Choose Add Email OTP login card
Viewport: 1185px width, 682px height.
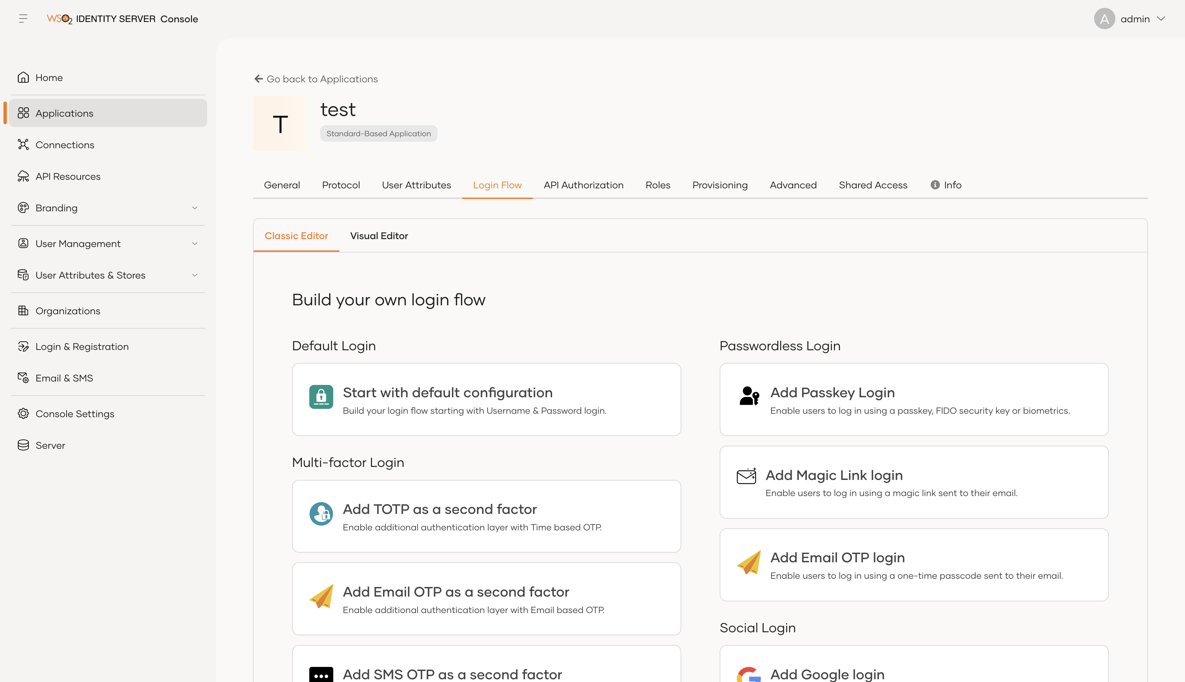(913, 564)
